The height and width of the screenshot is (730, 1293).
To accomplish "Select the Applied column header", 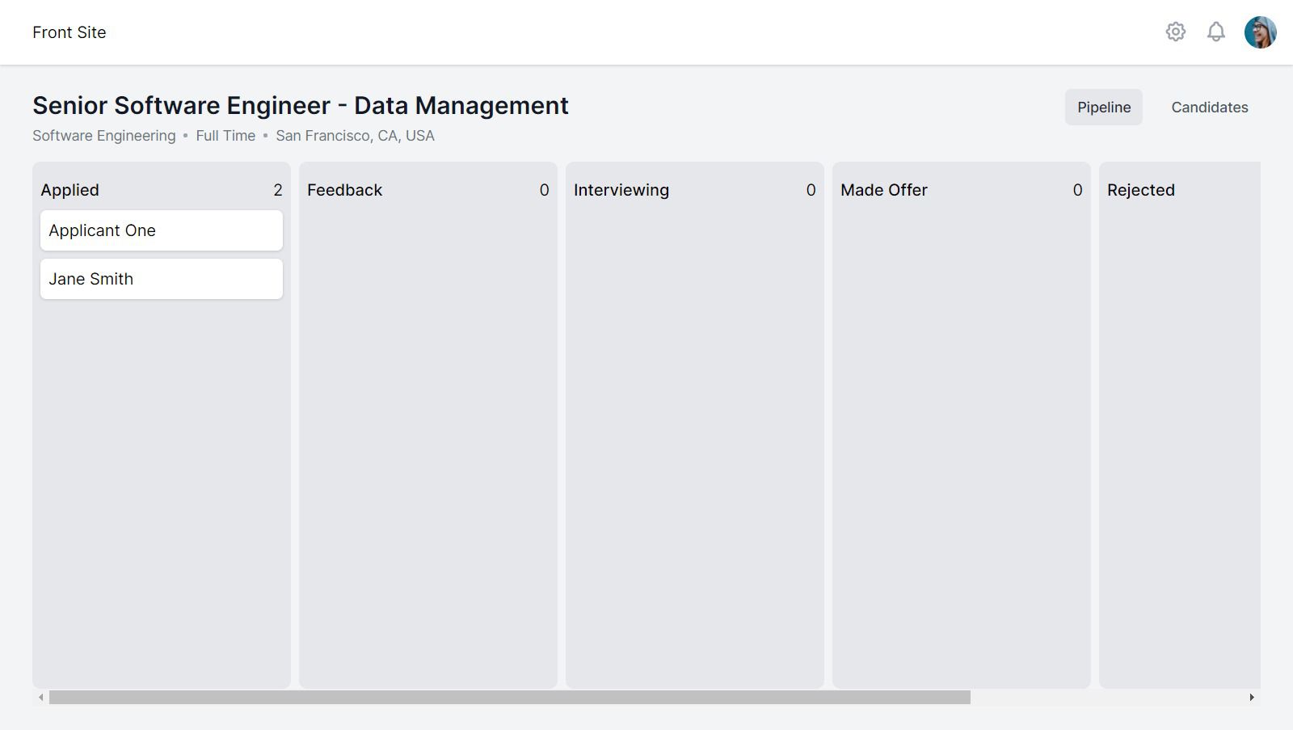I will [x=69, y=190].
